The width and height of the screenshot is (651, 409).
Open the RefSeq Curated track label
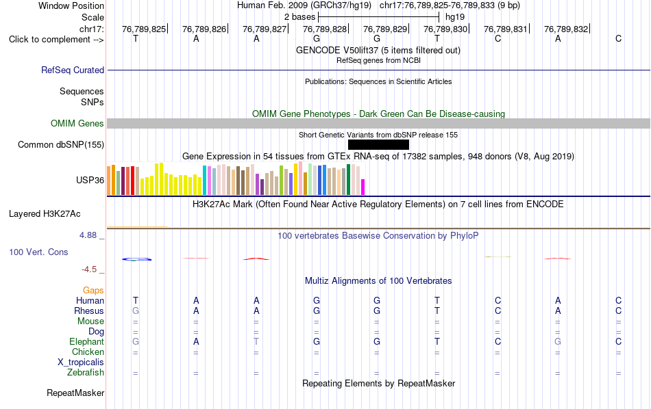pyautogui.click(x=72, y=70)
